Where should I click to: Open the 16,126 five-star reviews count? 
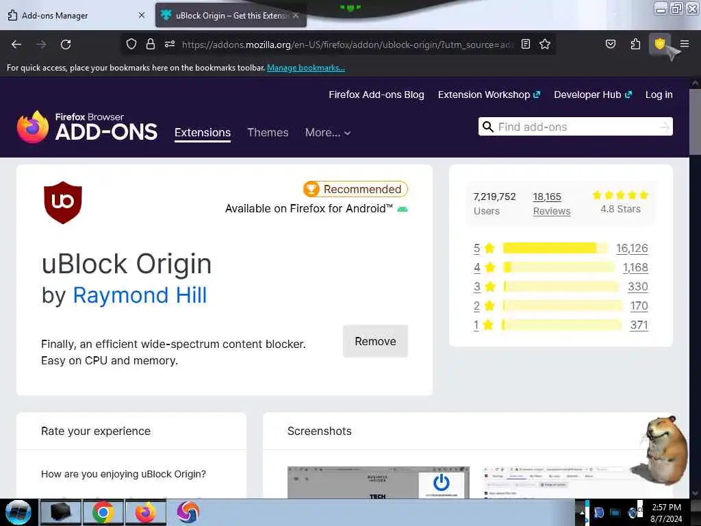632,248
